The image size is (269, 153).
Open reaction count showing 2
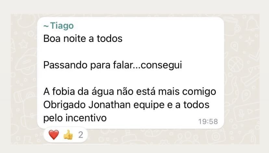(81, 135)
